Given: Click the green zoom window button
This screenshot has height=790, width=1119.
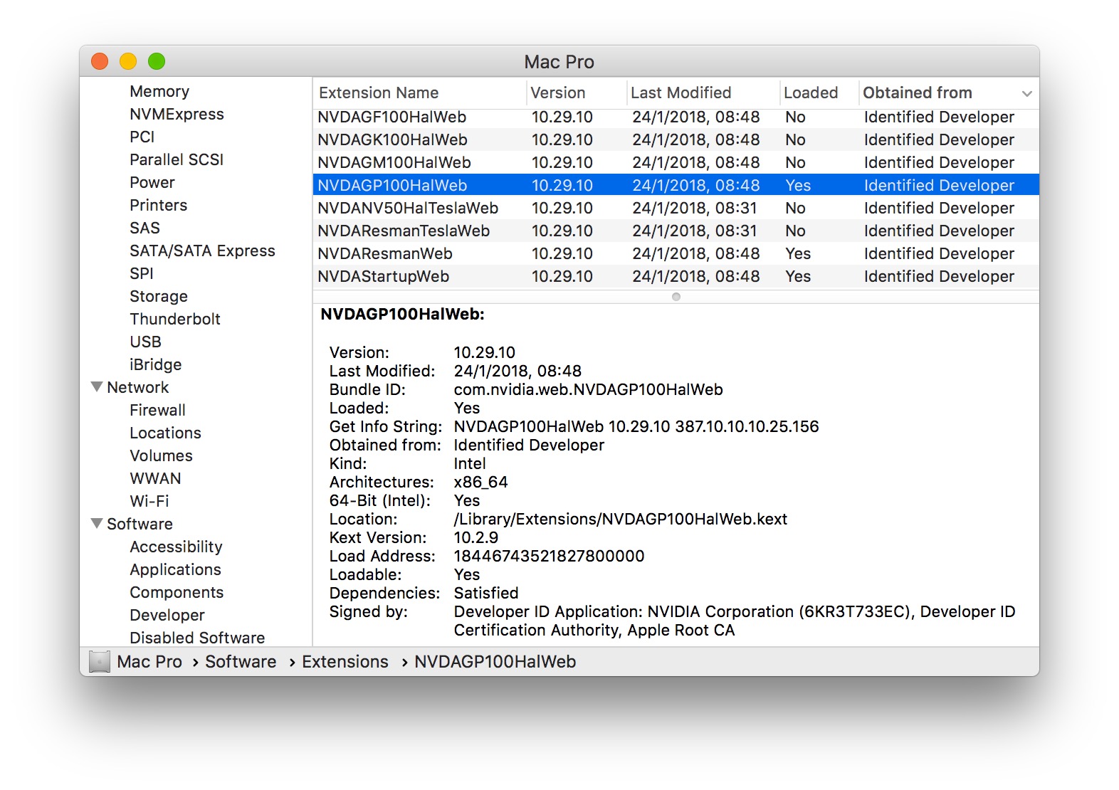Looking at the screenshot, I should [x=157, y=61].
